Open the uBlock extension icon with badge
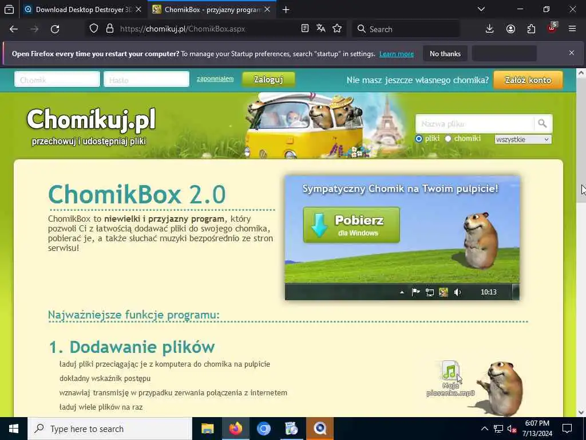The height and width of the screenshot is (440, 586). (x=552, y=28)
